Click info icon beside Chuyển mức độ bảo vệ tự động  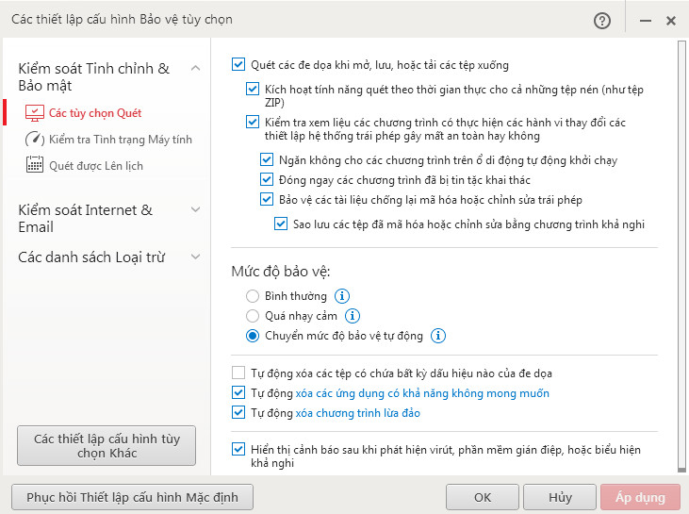click(438, 336)
